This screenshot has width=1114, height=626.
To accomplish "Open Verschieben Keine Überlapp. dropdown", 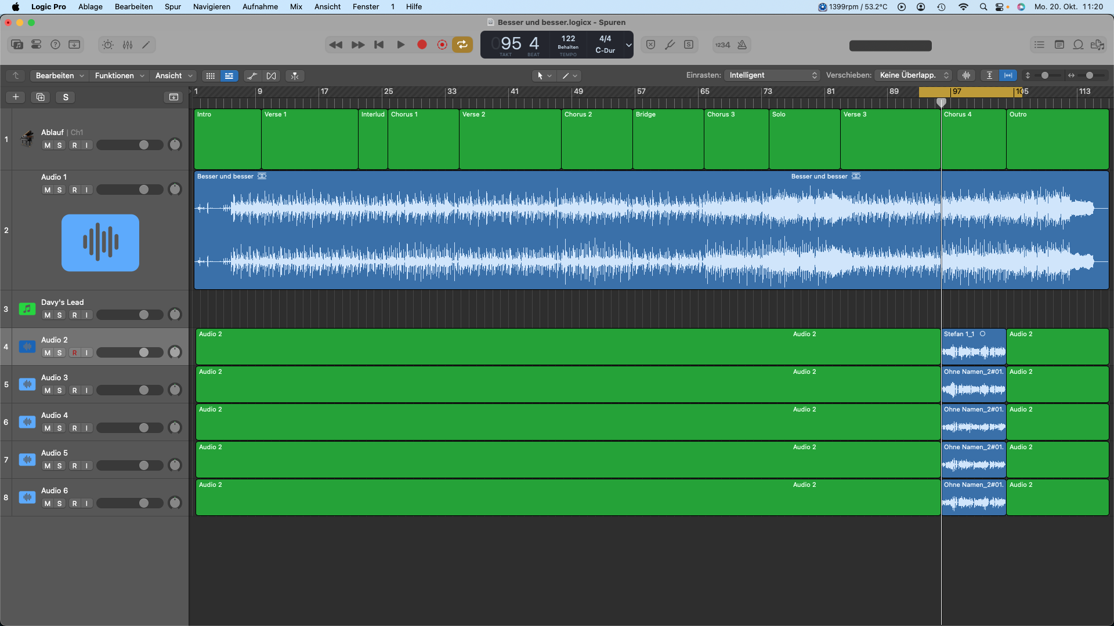I will click(913, 75).
